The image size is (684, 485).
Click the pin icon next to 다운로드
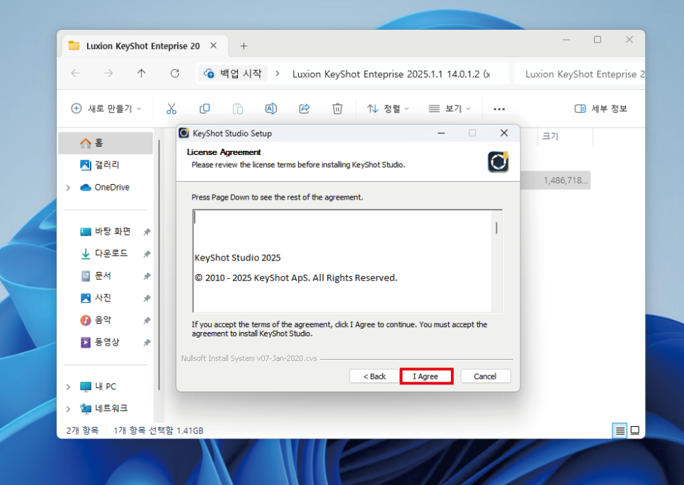[147, 254]
